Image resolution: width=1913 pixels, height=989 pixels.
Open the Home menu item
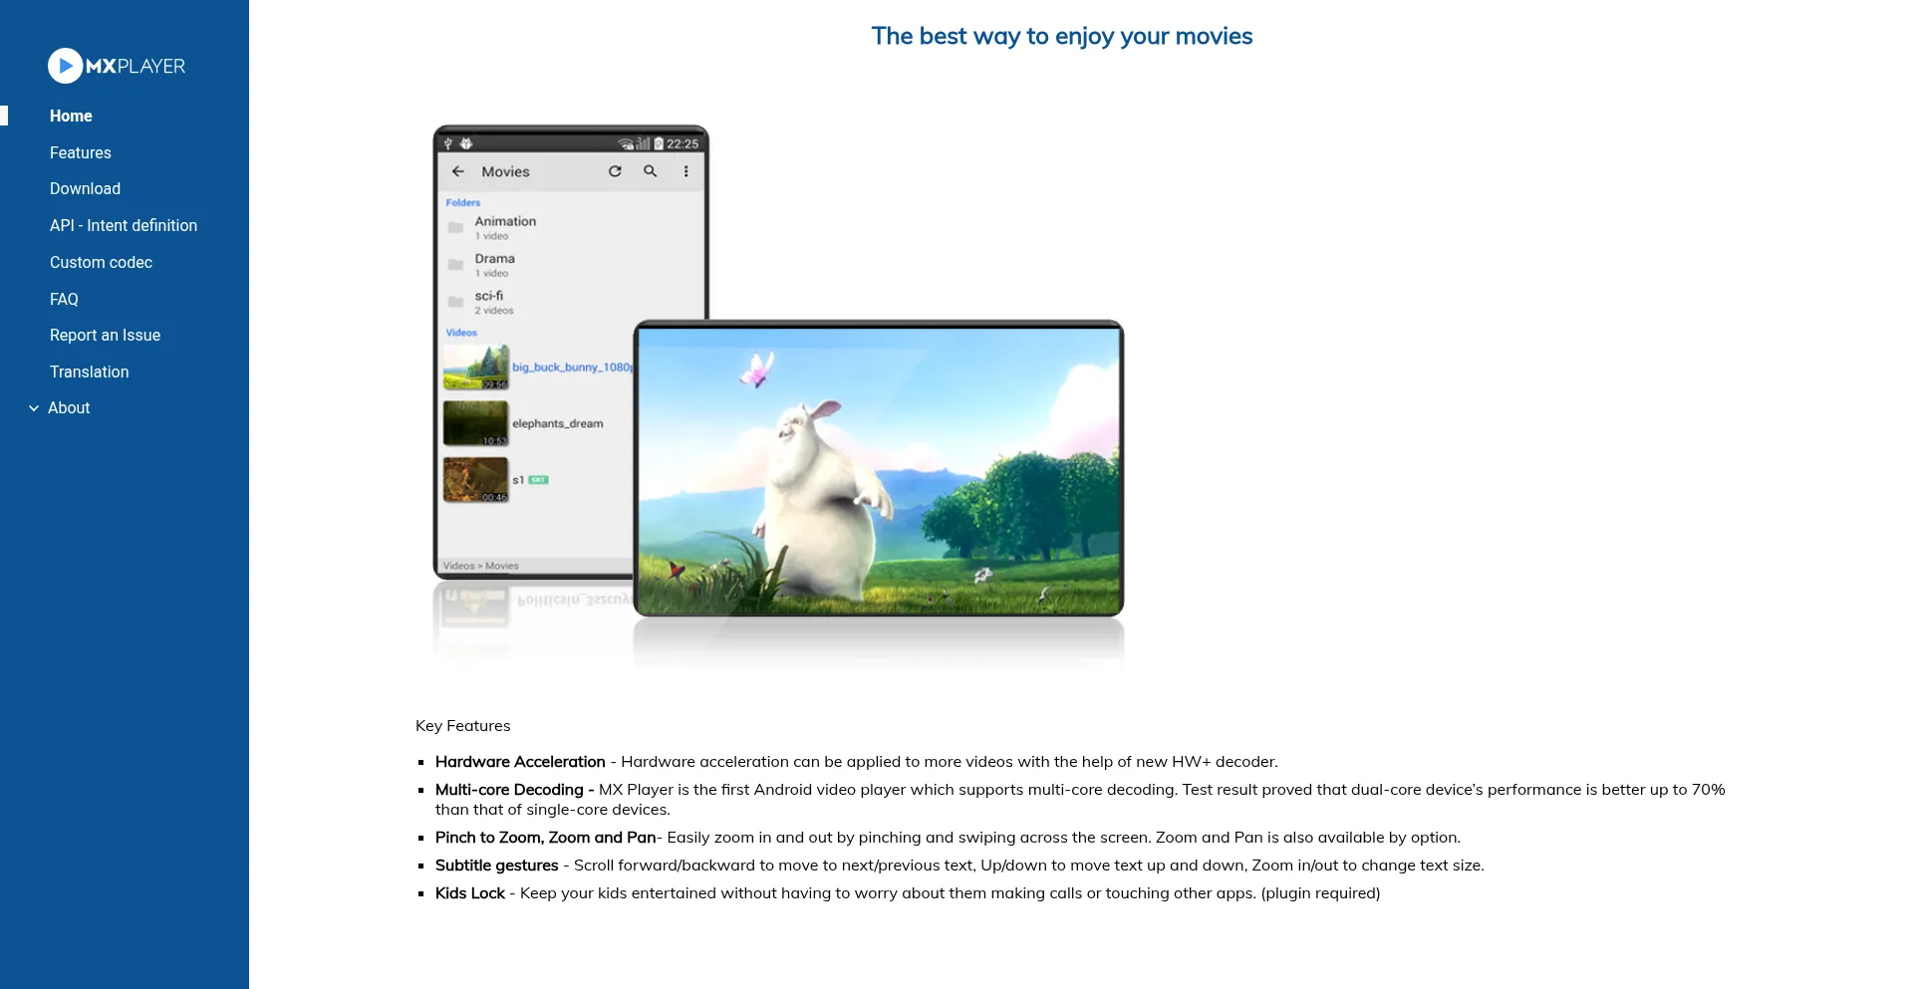71,117
